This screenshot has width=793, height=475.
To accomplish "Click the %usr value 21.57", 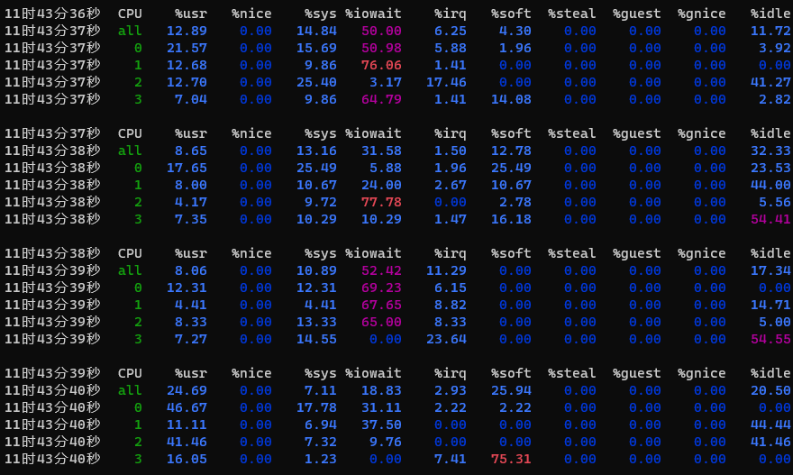I will point(187,48).
